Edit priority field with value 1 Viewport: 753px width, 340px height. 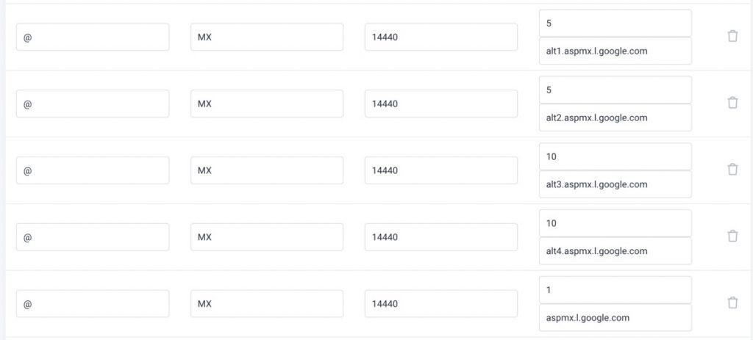[x=615, y=289]
